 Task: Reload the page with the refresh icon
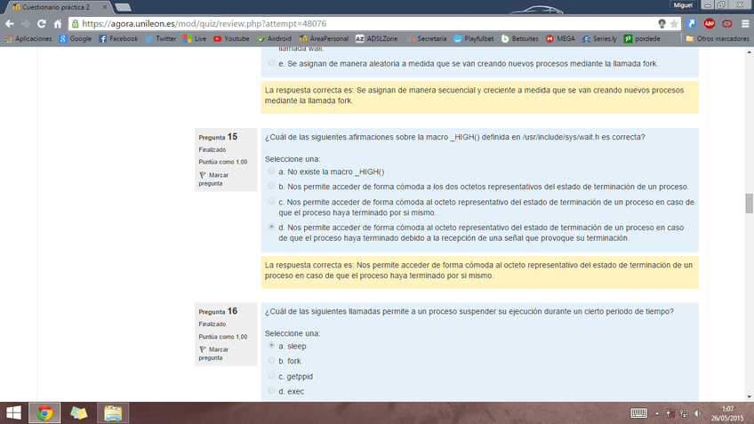pyautogui.click(x=42, y=23)
